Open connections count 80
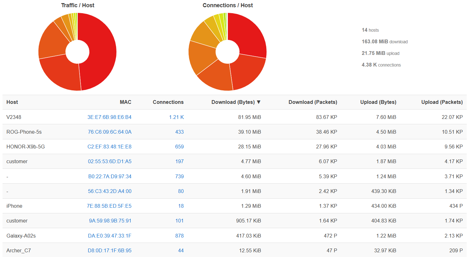Image resolution: width=468 pixels, height=257 pixels. point(181,191)
